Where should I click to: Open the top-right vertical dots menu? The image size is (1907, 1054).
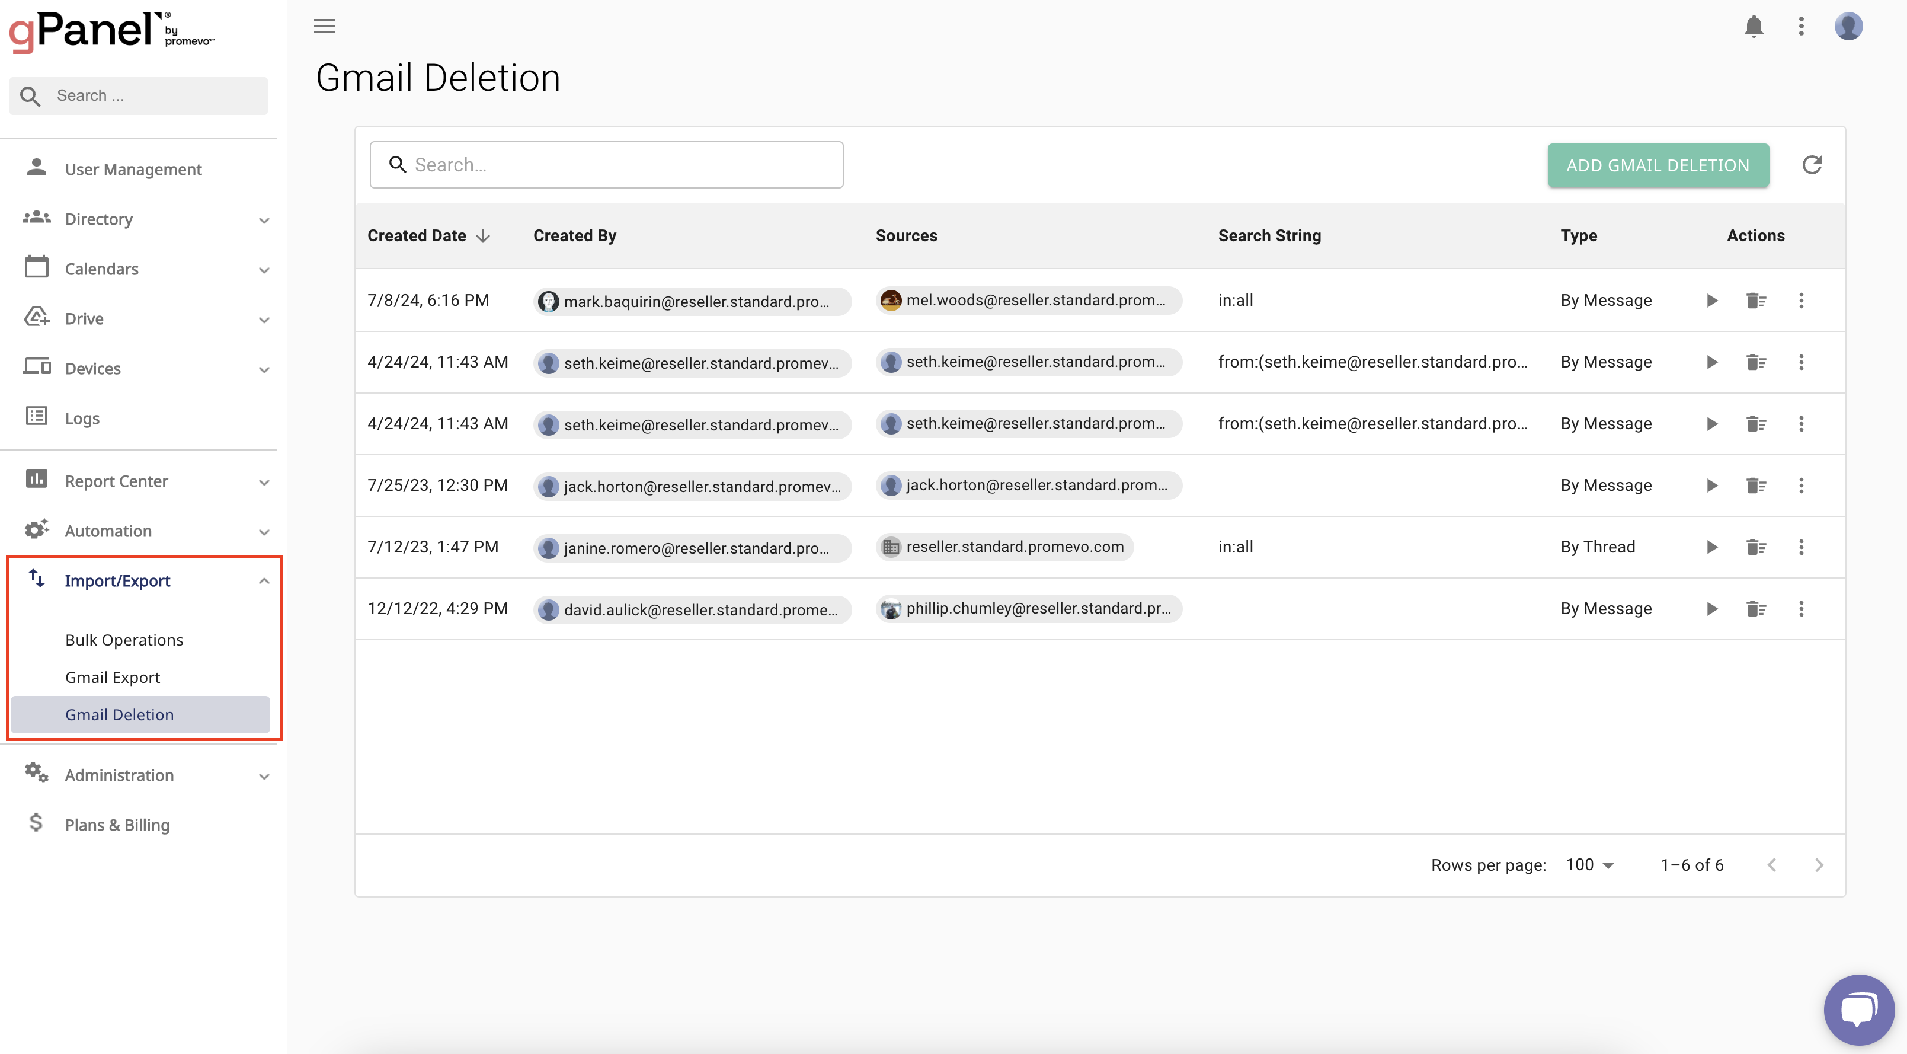pyautogui.click(x=1801, y=27)
